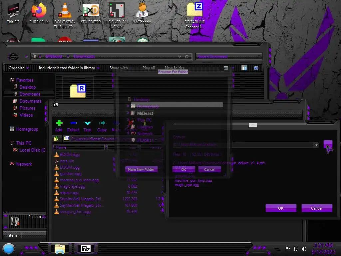
Task: Select Documents in Explorer navigation pane
Action: [x=30, y=101]
